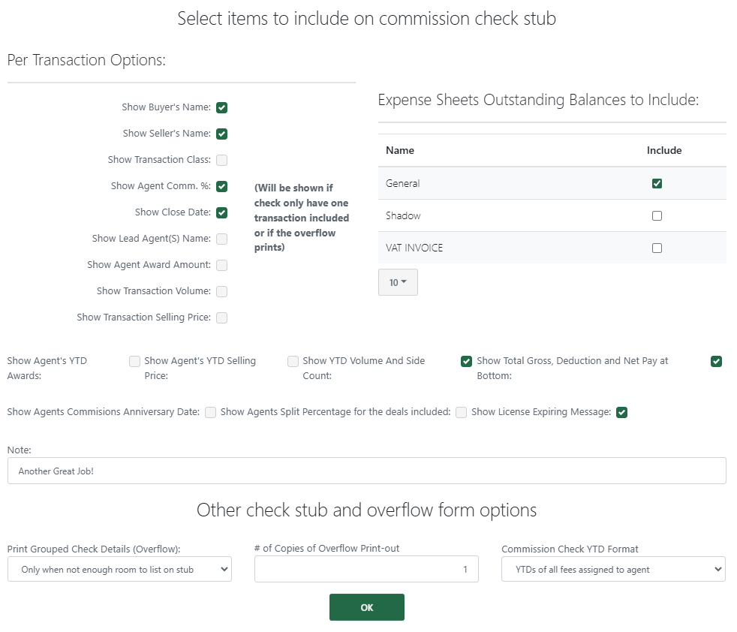Image resolution: width=737 pixels, height=632 pixels.
Task: Check Show Agent Award Amount
Action: coord(221,265)
